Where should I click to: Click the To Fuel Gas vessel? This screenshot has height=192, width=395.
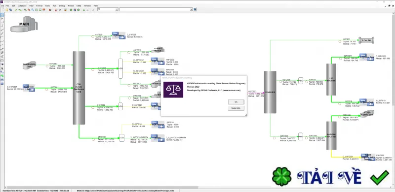366,40
